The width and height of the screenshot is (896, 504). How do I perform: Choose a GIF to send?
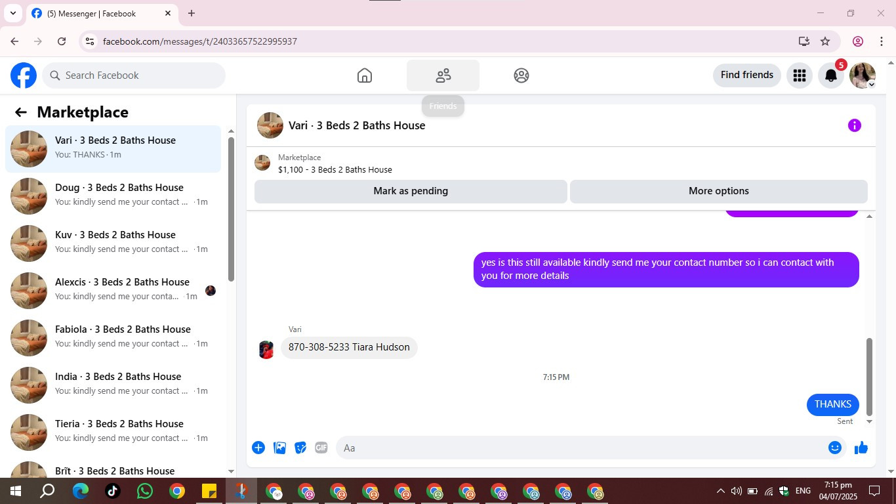[321, 448]
